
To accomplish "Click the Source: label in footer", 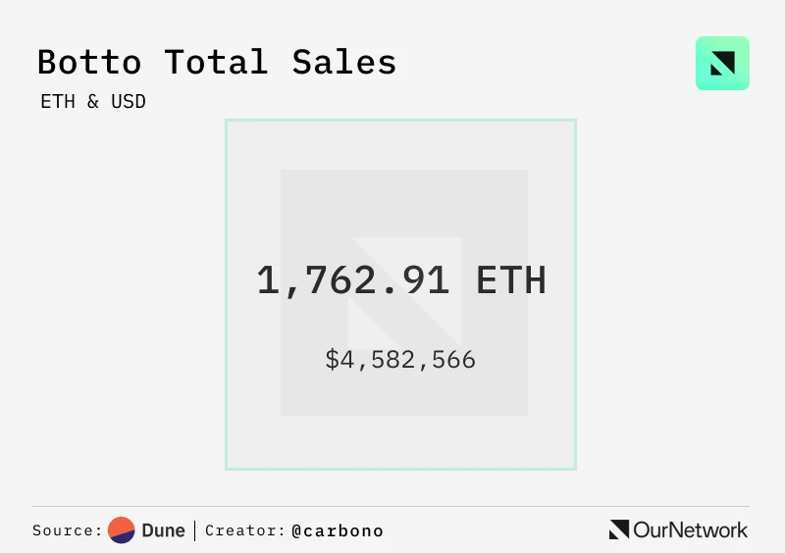I will [67, 531].
